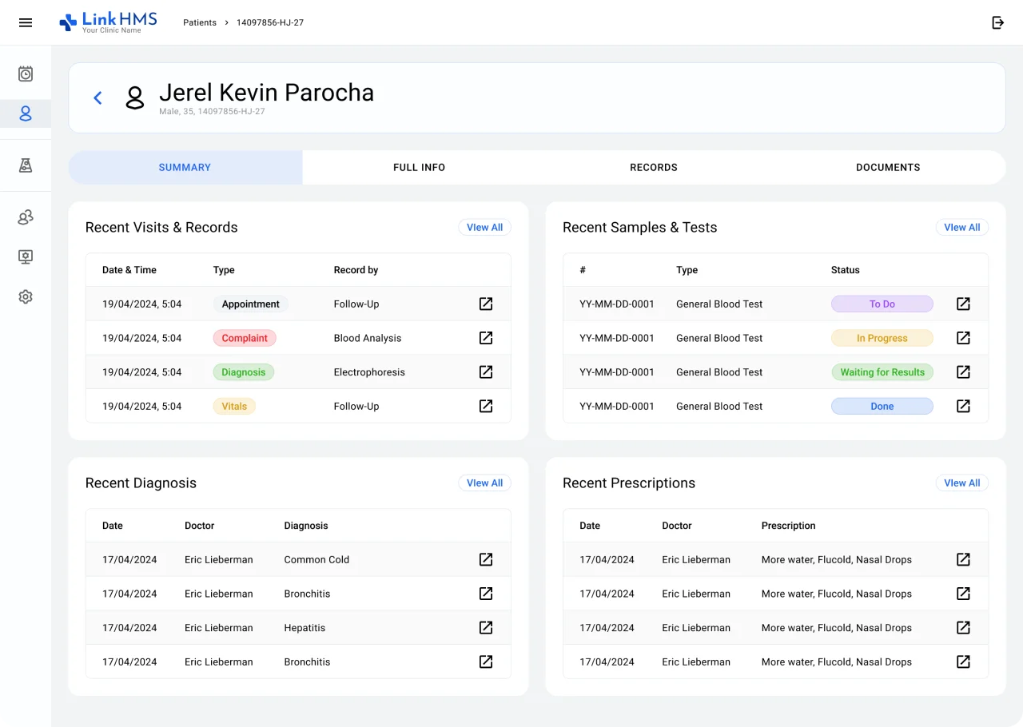The width and height of the screenshot is (1023, 727).
Task: Click the Appointment type badge
Action: [251, 304]
